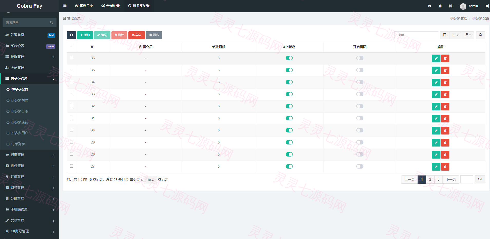
Task: Enable group-buy switch for row 35
Action: coord(360,70)
